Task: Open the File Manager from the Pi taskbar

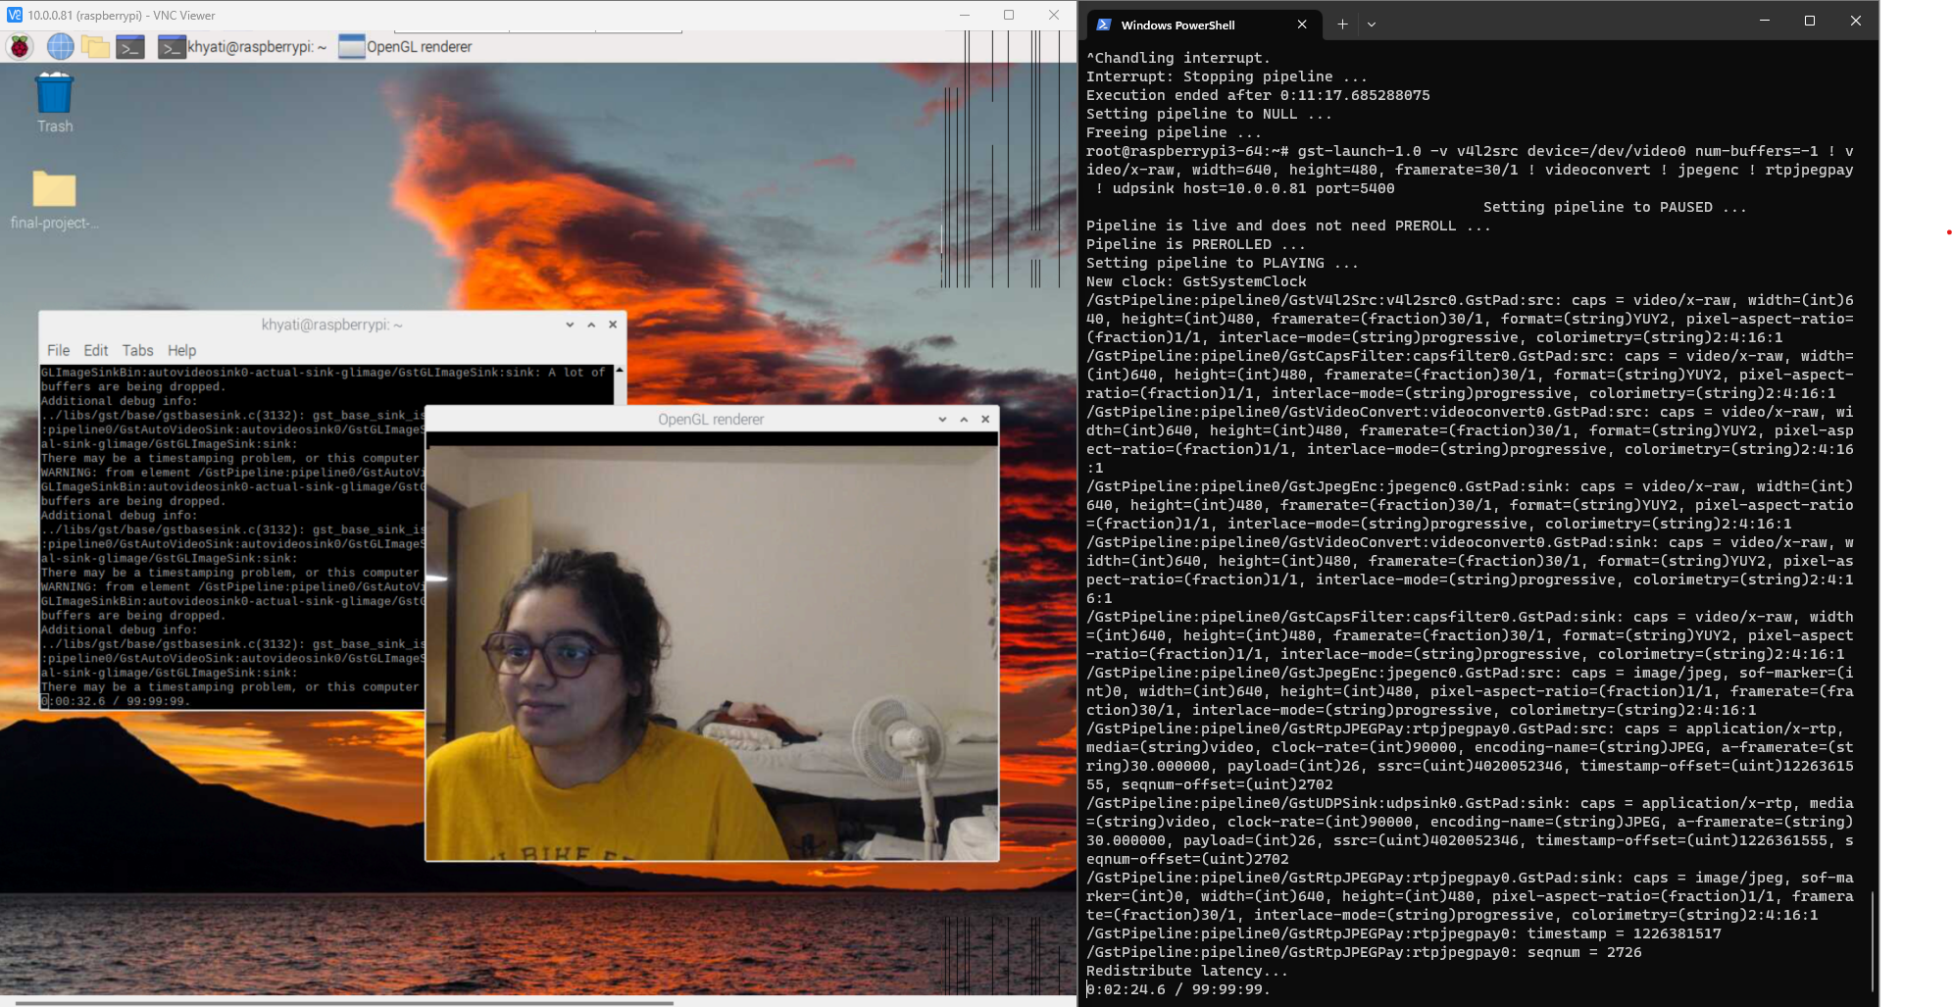Action: tap(95, 46)
